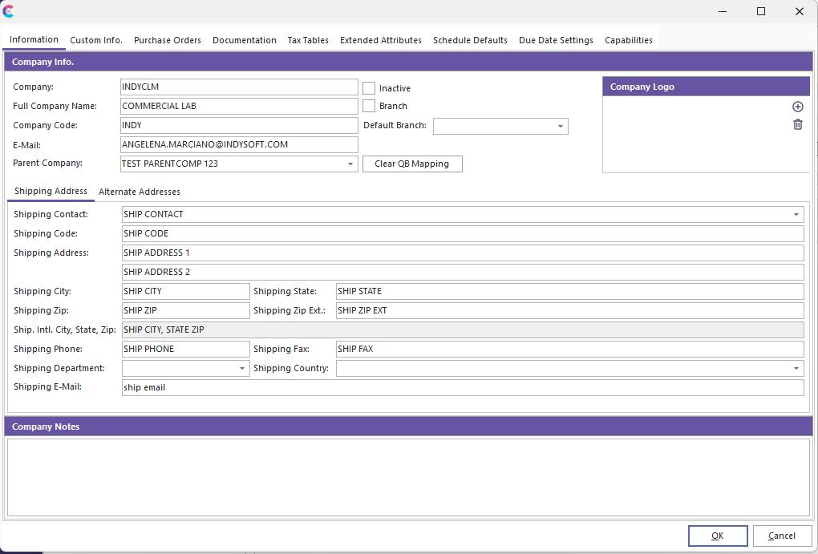The width and height of the screenshot is (818, 554).
Task: Go to the Capabilities tab
Action: pyautogui.click(x=628, y=40)
